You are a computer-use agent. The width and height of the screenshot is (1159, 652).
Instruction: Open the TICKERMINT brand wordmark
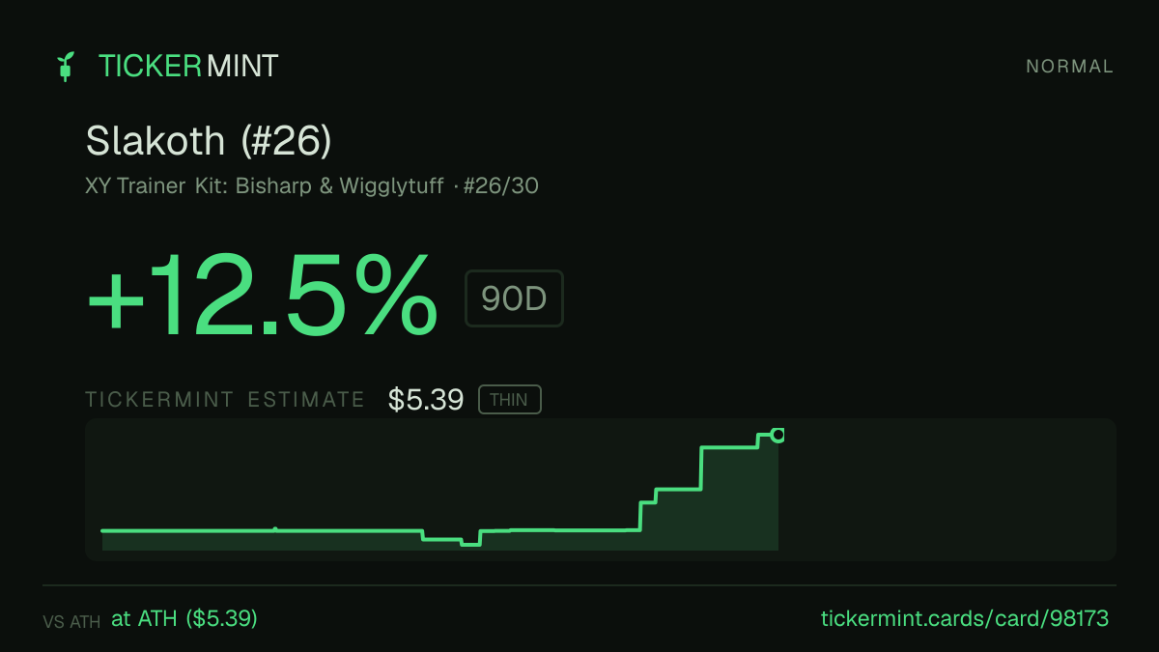[188, 67]
